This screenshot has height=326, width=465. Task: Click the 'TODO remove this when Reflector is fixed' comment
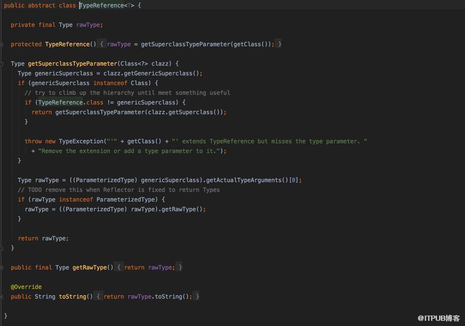(x=119, y=190)
